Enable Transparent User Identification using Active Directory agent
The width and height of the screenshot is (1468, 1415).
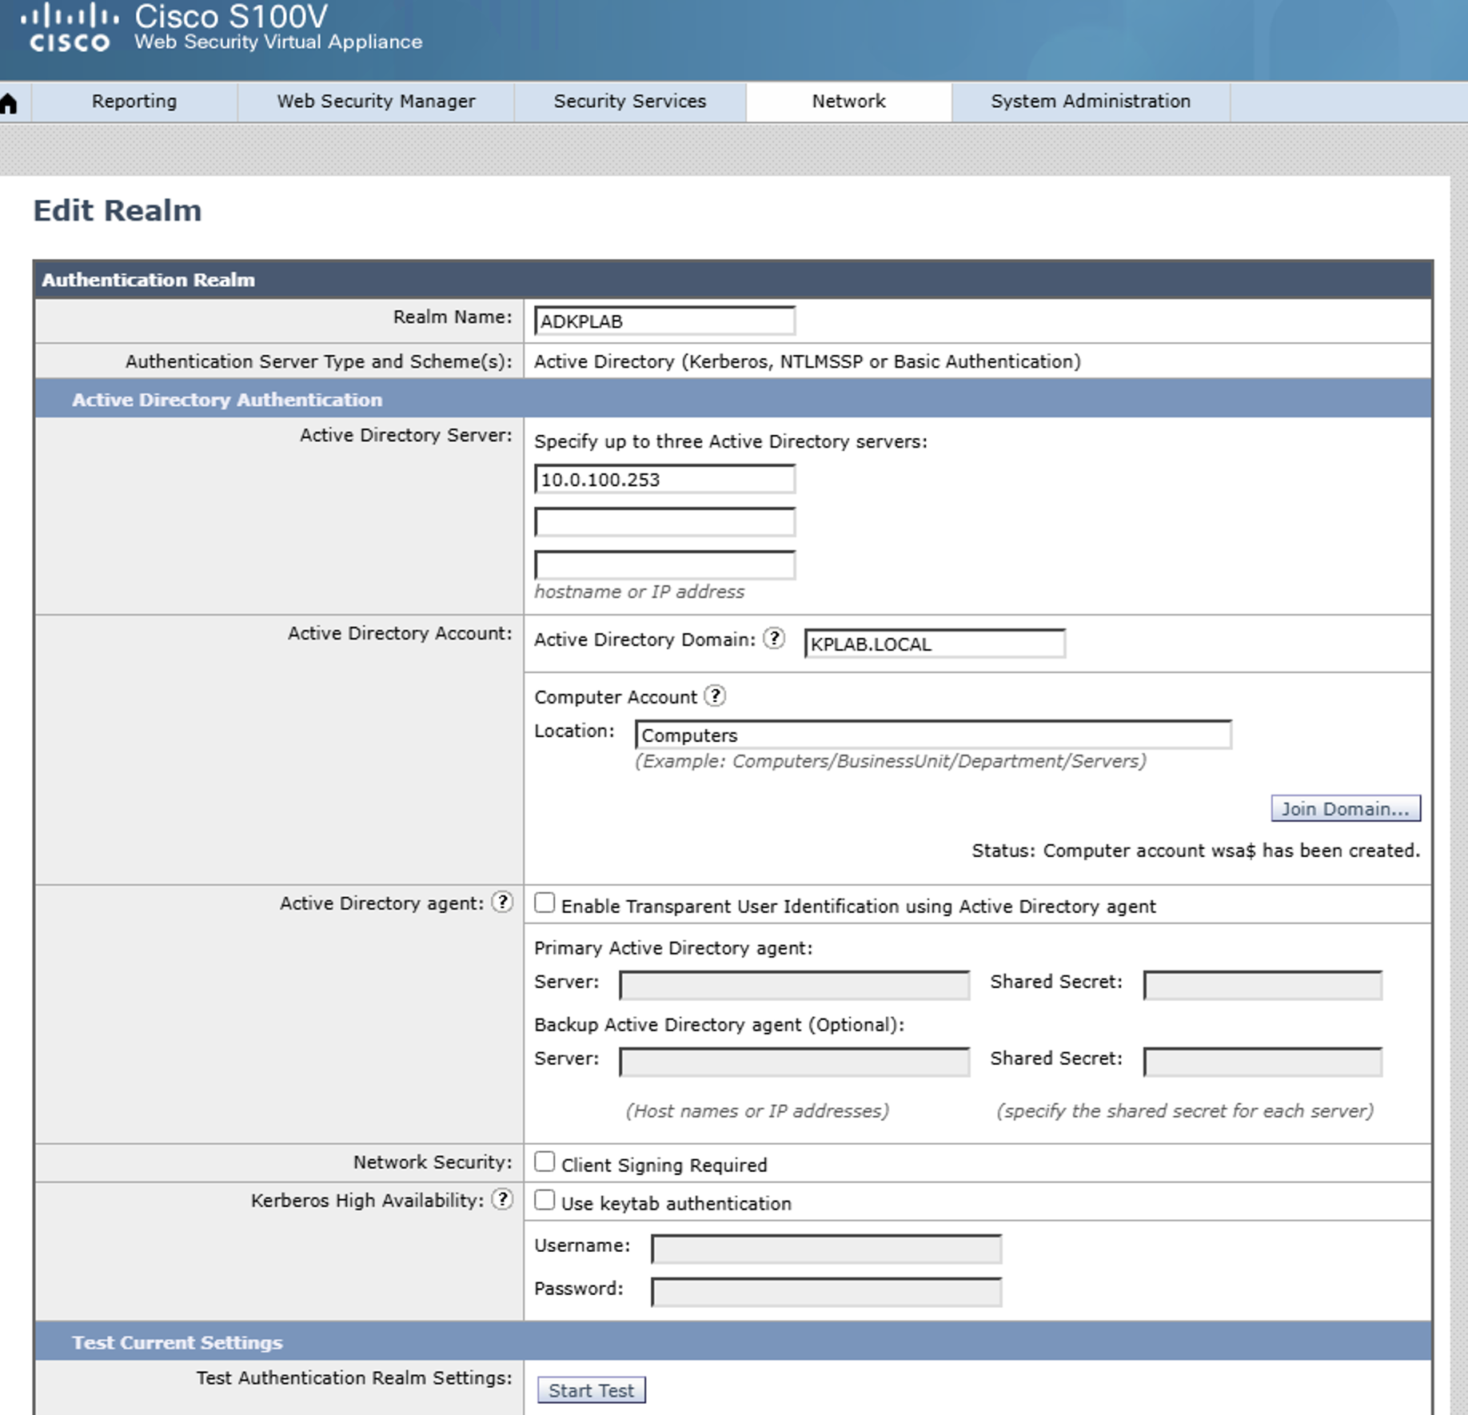pyautogui.click(x=545, y=902)
